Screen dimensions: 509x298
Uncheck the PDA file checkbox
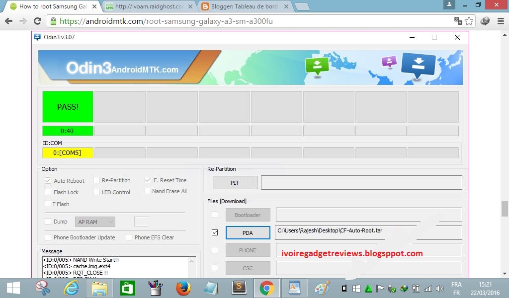click(215, 232)
